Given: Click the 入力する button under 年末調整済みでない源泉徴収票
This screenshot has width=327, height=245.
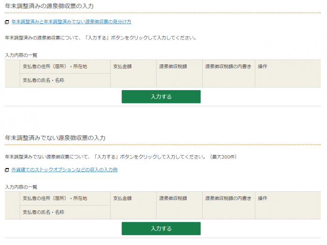Looking at the screenshot, I should (161, 229).
